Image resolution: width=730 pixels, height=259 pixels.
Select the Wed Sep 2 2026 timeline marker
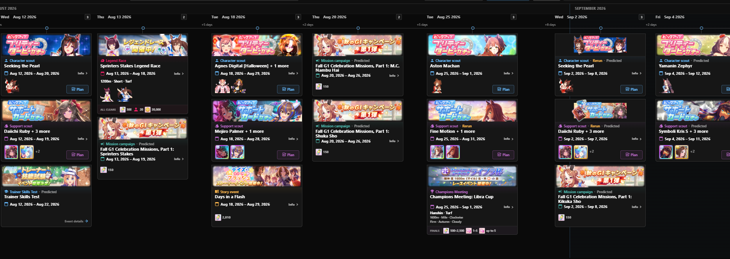(x=601, y=28)
